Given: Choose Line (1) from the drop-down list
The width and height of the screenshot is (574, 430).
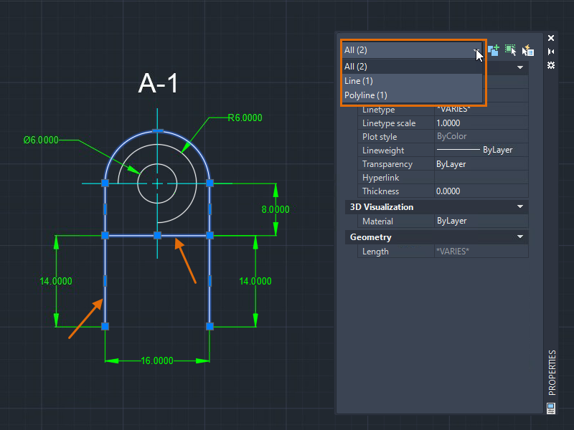Looking at the screenshot, I should (412, 81).
